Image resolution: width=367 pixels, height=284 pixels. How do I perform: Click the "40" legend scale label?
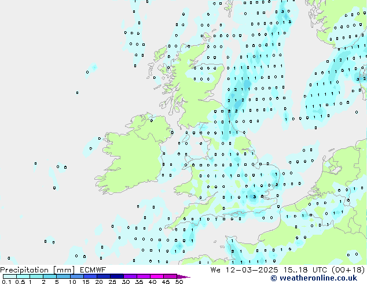click(152, 282)
